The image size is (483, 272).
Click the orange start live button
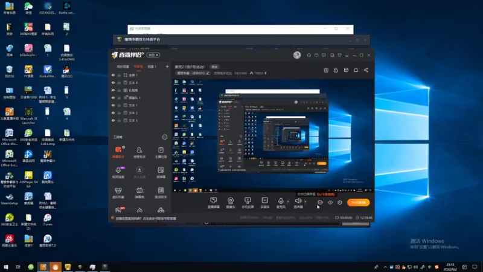click(358, 202)
